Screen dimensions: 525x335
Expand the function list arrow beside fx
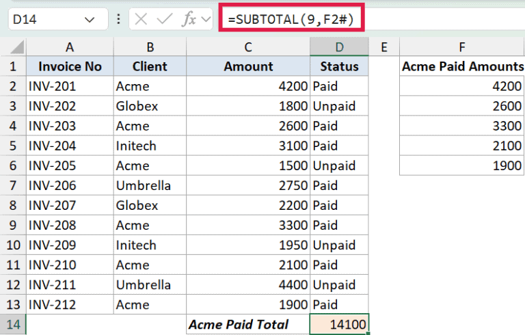206,19
